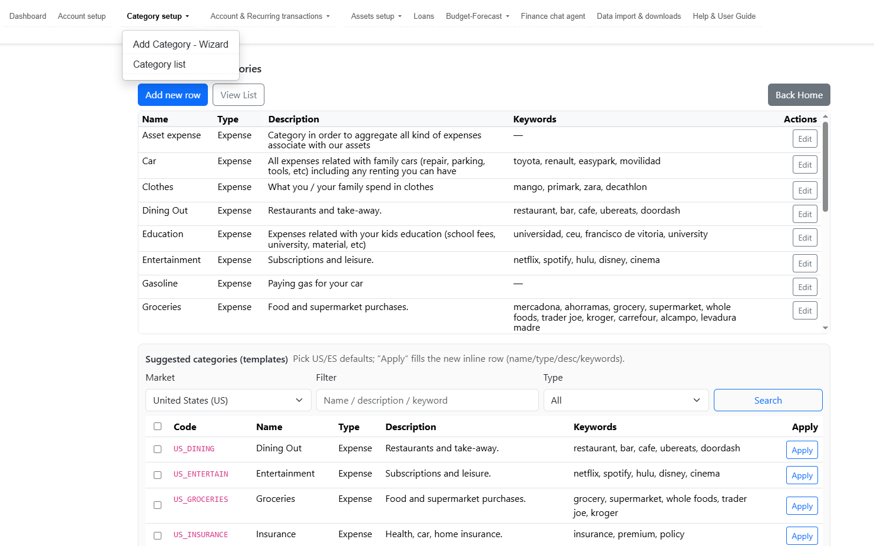Image resolution: width=874 pixels, height=546 pixels.
Task: Click the Add new row button
Action: click(x=173, y=95)
